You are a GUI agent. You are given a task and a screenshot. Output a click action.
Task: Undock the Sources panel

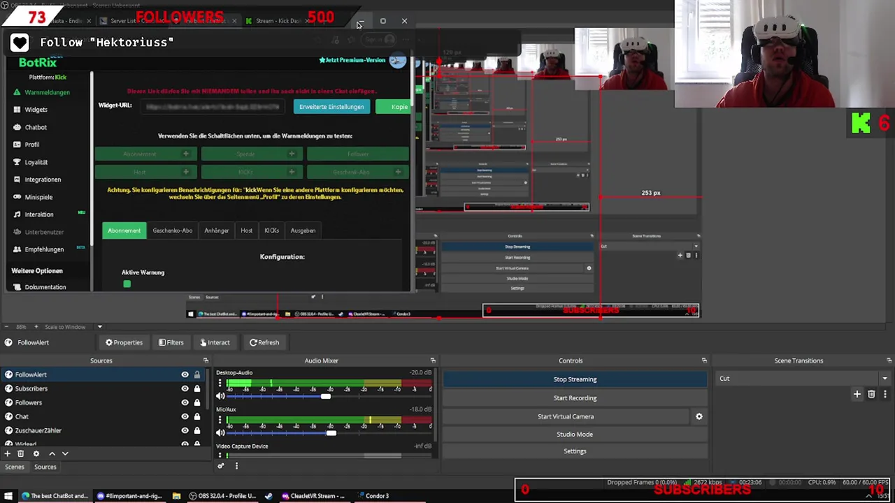coord(206,360)
